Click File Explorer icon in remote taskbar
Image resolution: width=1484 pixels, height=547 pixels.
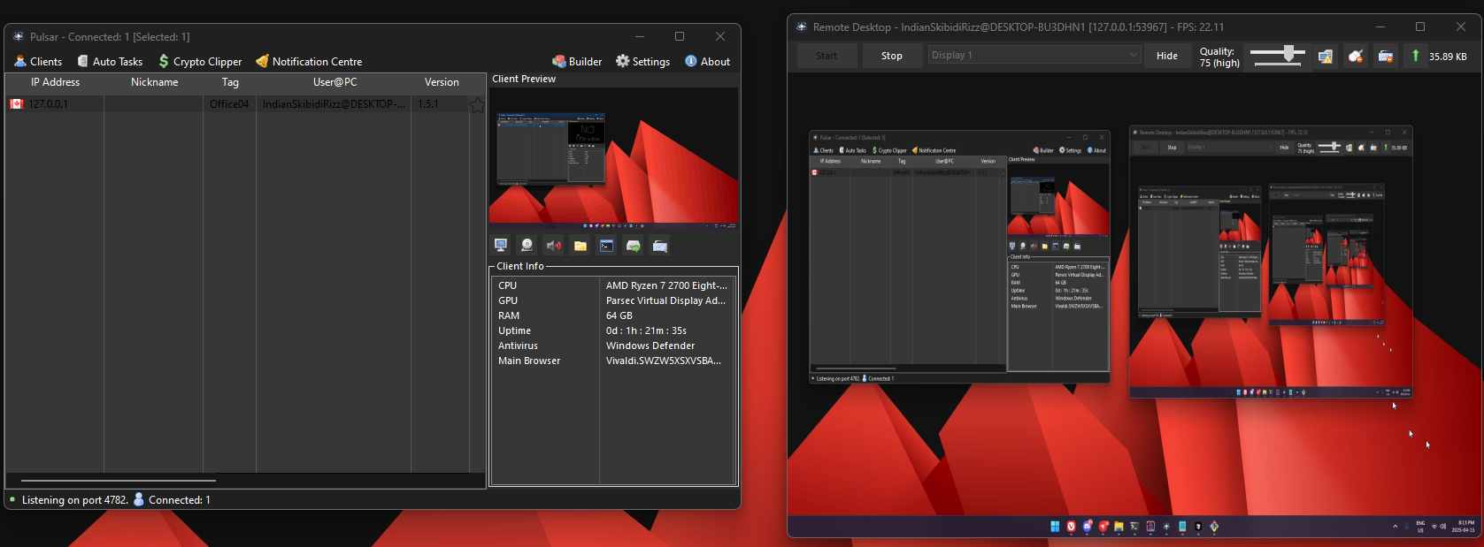click(1119, 527)
